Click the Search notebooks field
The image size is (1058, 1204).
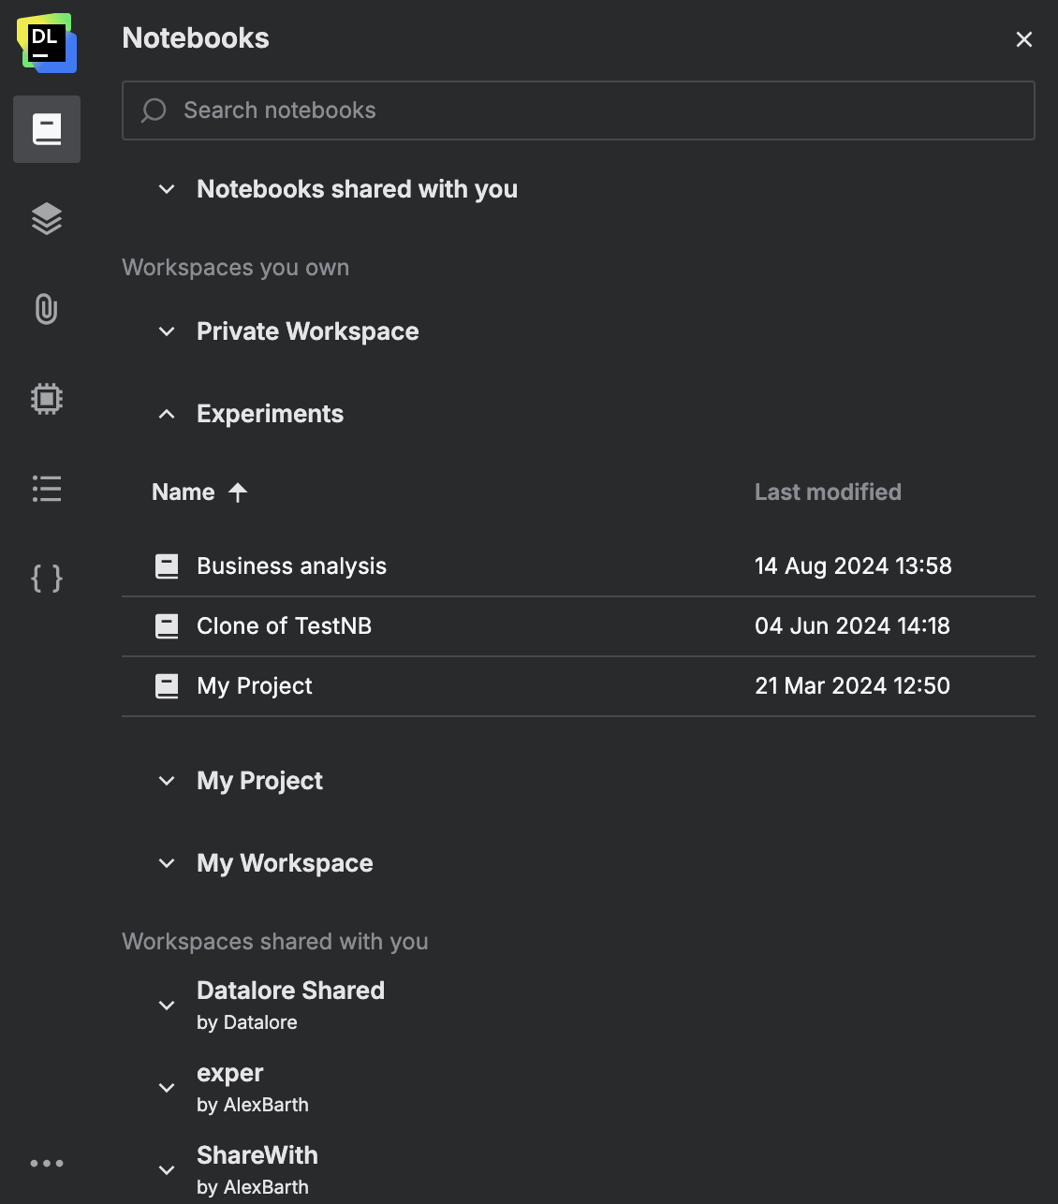coord(579,110)
